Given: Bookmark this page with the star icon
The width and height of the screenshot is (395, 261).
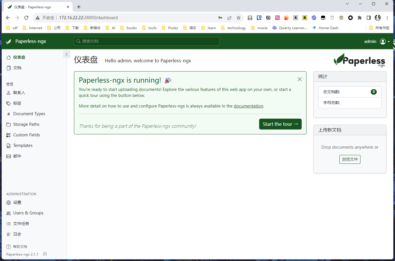Looking at the screenshot, I should [239, 18].
